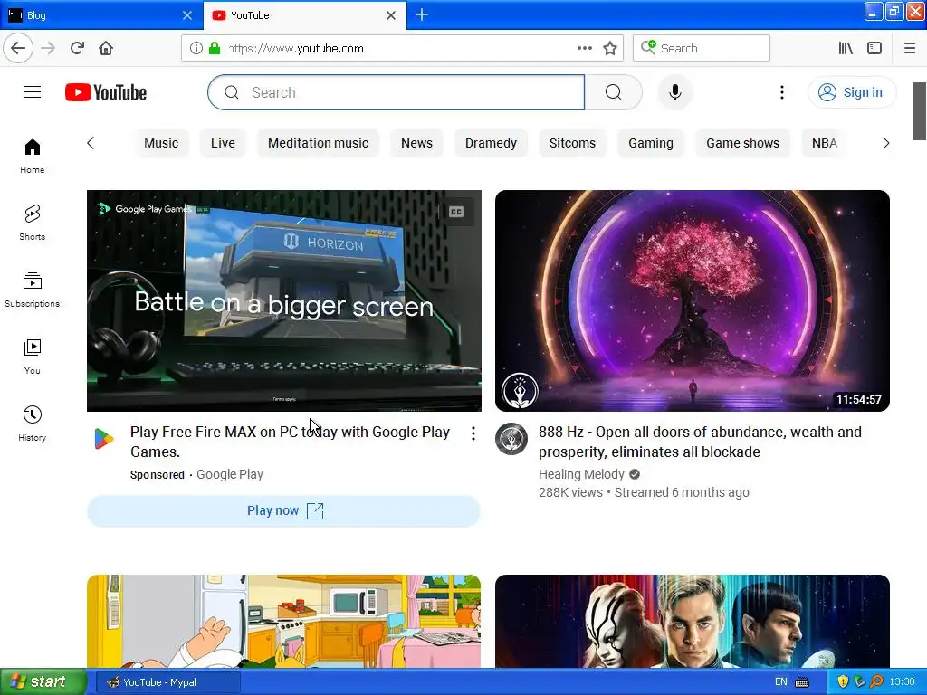Open the Google Play channel avatar
927x695 pixels.
[104, 439]
